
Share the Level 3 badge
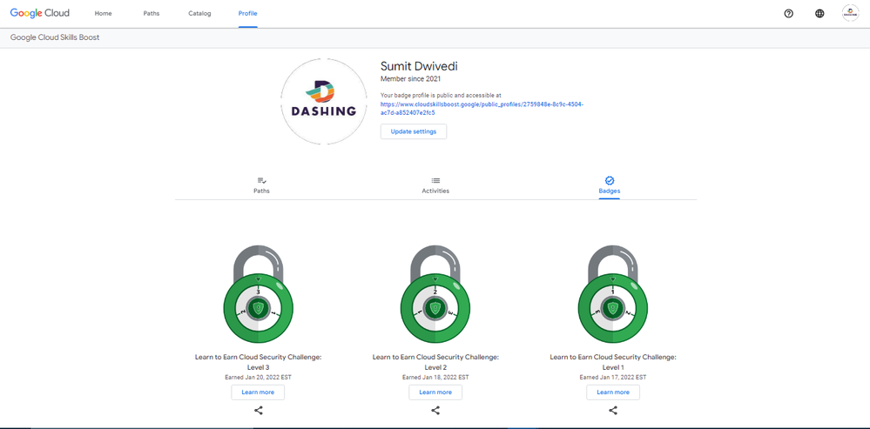(259, 411)
